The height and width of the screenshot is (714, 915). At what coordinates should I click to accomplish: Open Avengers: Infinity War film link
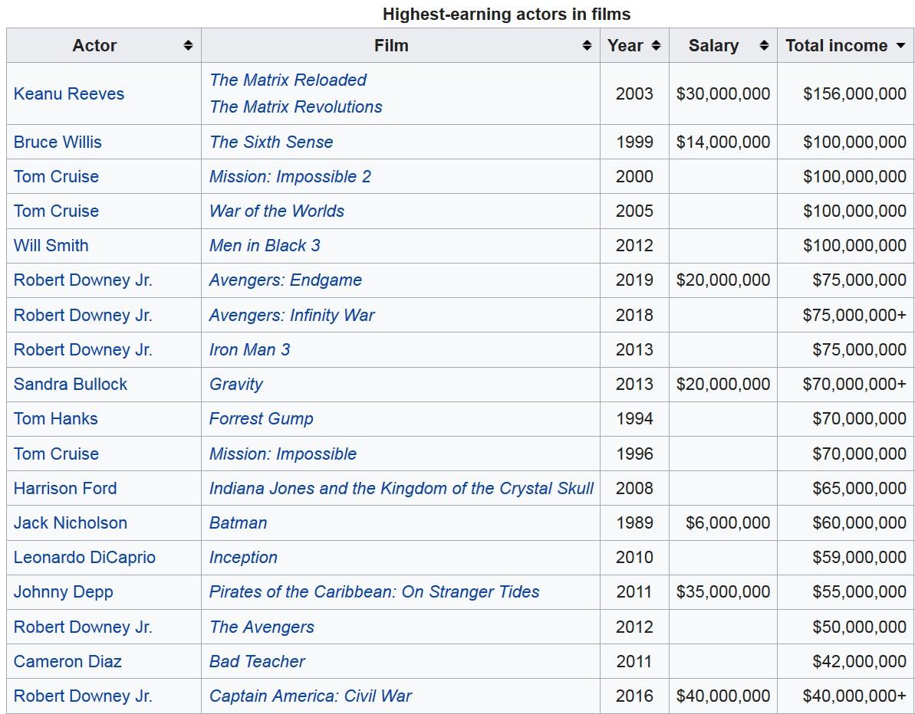tap(291, 316)
